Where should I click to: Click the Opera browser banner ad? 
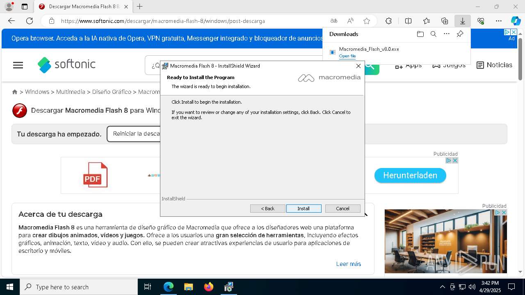(167, 38)
